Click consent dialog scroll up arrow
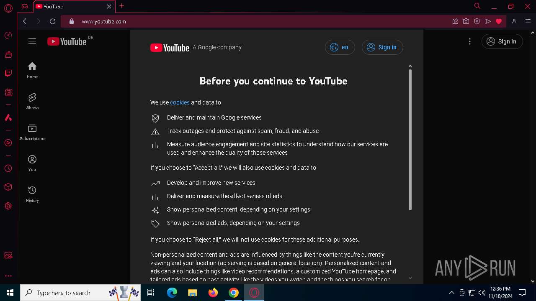The height and width of the screenshot is (301, 536). coord(410,66)
